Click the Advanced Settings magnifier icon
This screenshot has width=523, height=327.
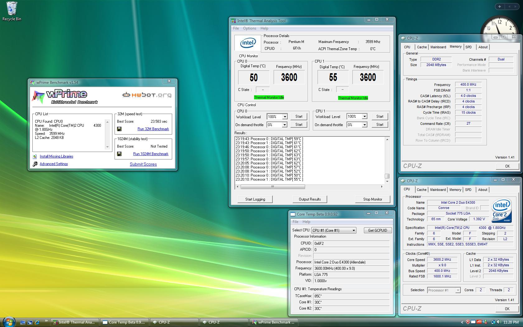(x=35, y=164)
